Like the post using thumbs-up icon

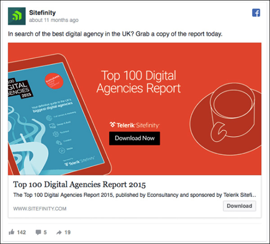[x=12, y=232]
